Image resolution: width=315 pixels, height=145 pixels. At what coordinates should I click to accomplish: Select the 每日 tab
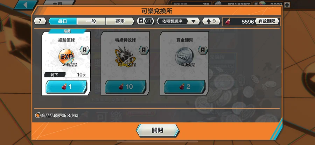(x=63, y=21)
